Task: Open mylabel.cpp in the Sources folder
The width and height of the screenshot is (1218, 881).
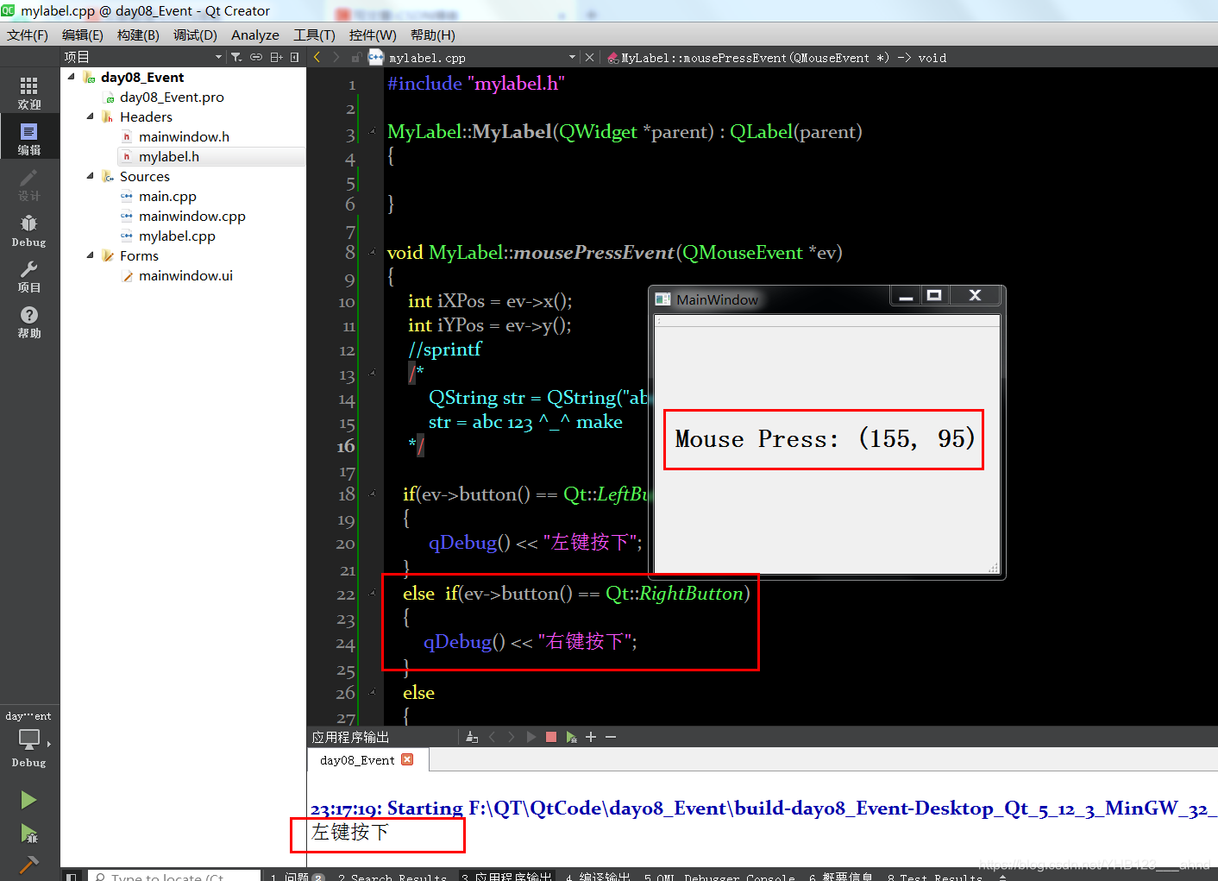Action: coord(177,236)
